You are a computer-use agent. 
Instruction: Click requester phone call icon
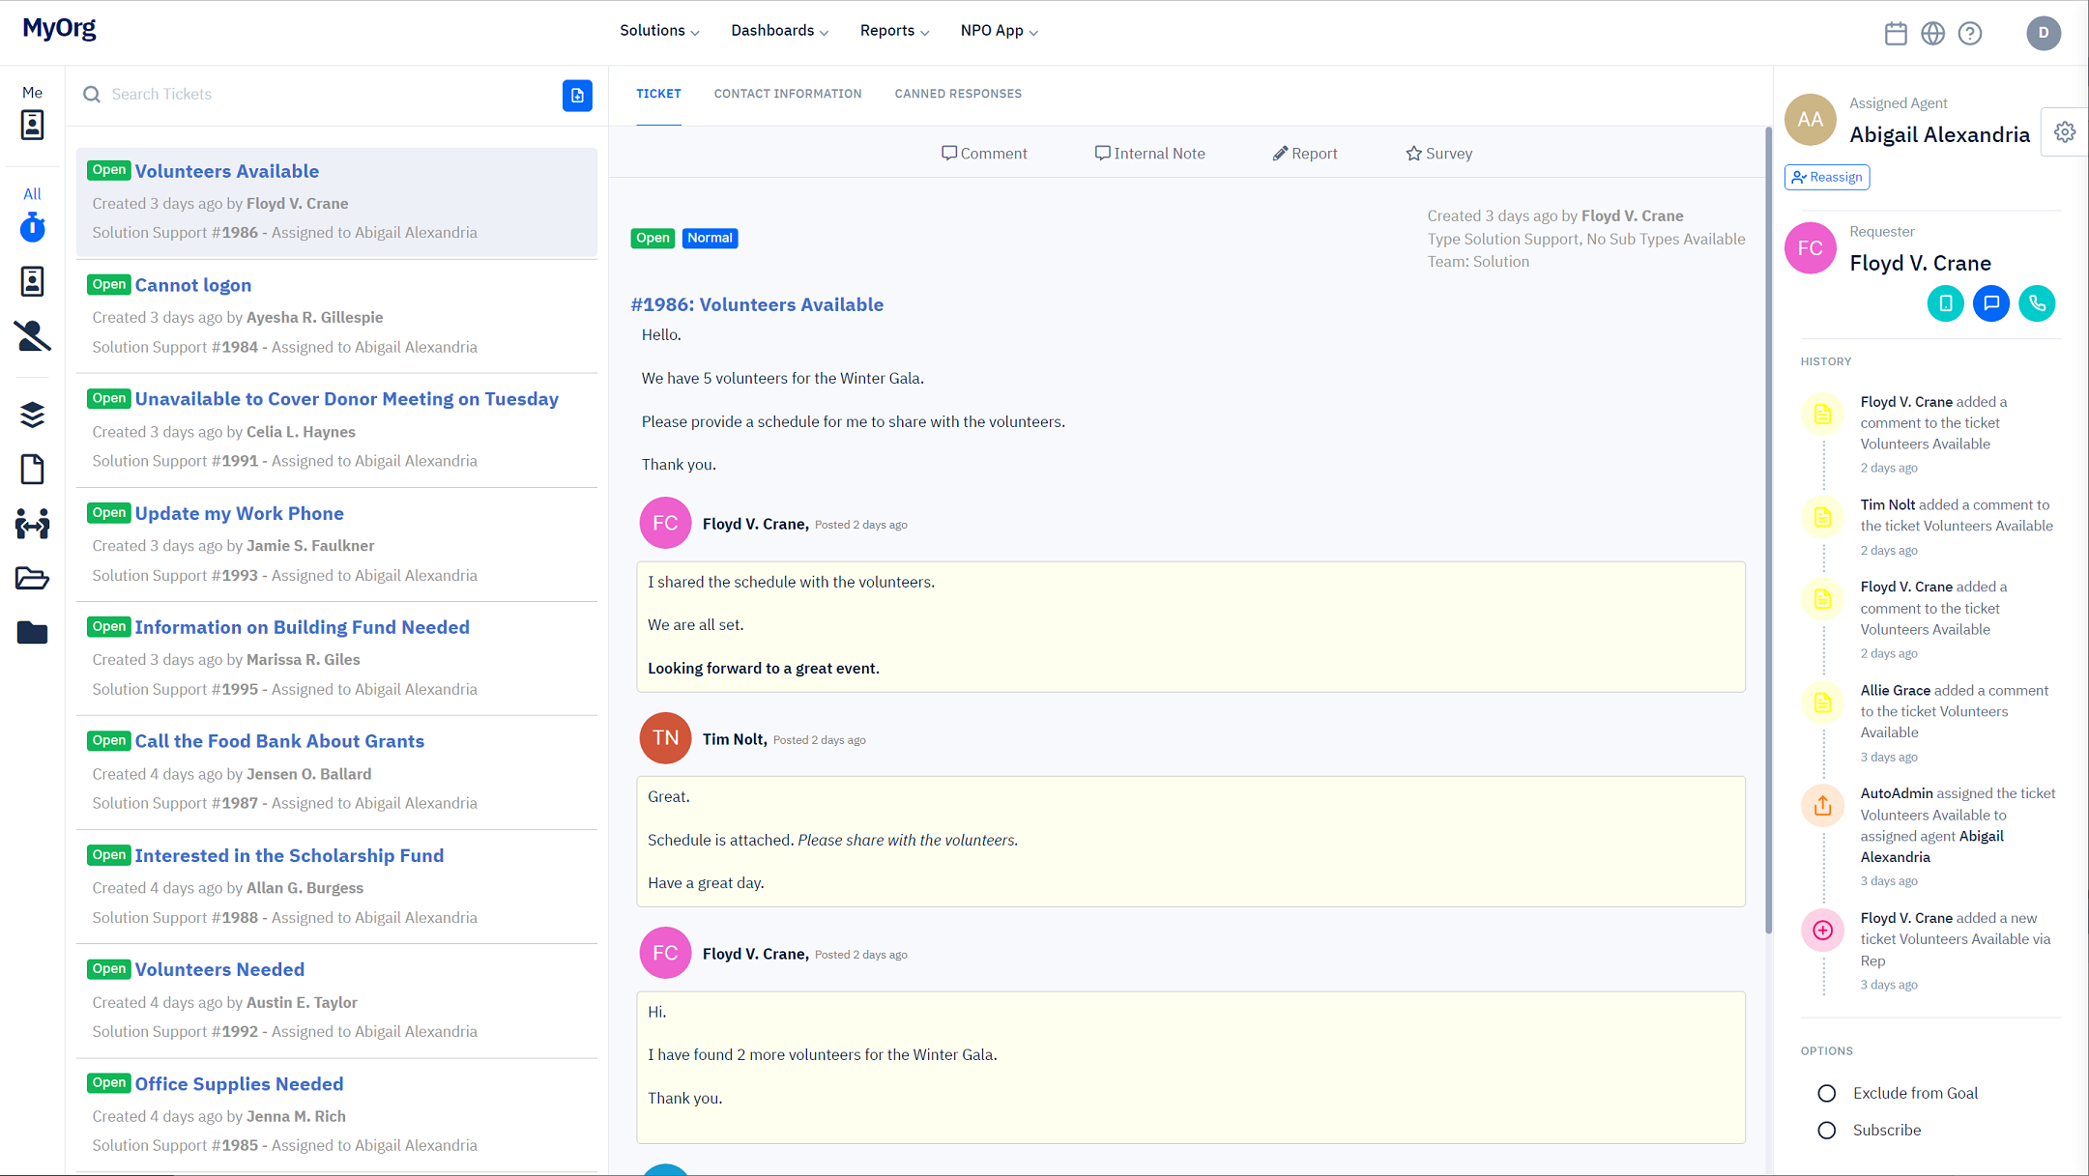[x=2037, y=303]
